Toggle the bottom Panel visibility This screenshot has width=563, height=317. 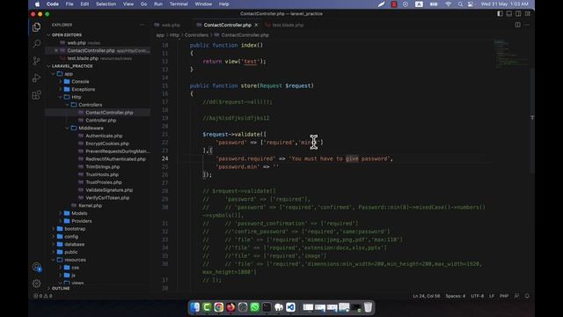point(509,14)
